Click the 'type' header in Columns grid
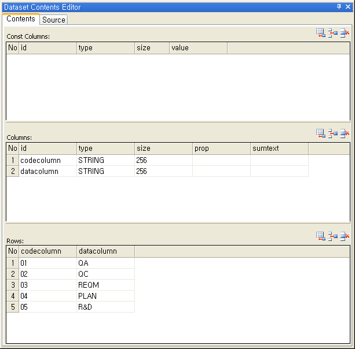The image size is (355, 349). tap(106, 148)
